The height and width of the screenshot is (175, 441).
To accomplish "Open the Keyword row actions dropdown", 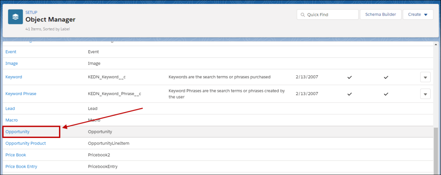I will pyautogui.click(x=425, y=77).
